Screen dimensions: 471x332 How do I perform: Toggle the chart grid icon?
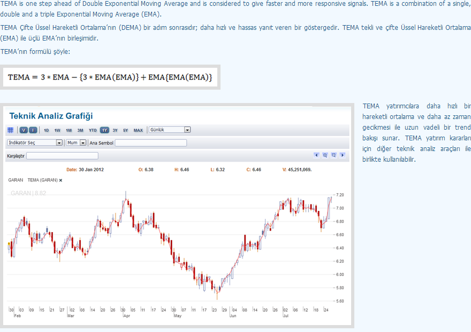[11, 130]
